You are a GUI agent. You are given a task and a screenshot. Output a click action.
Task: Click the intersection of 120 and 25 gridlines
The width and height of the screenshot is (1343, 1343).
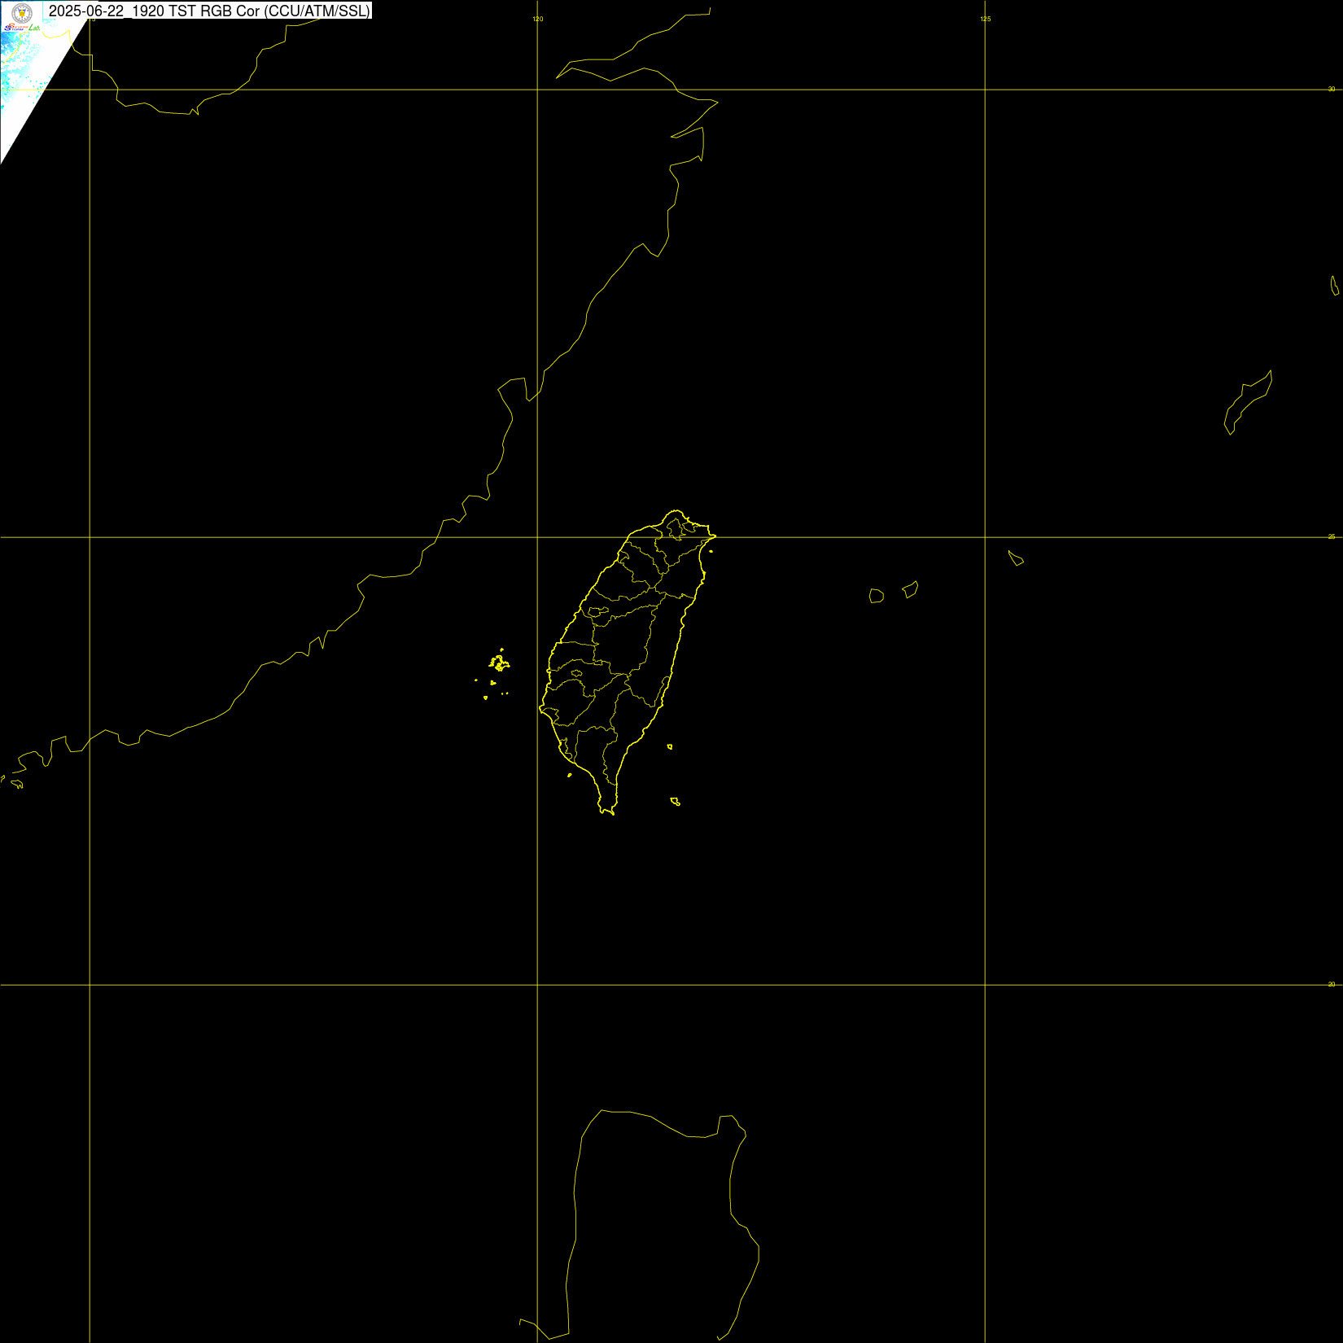(537, 537)
